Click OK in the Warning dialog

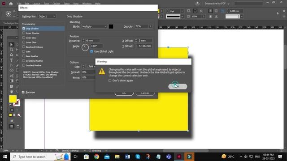pos(178,86)
